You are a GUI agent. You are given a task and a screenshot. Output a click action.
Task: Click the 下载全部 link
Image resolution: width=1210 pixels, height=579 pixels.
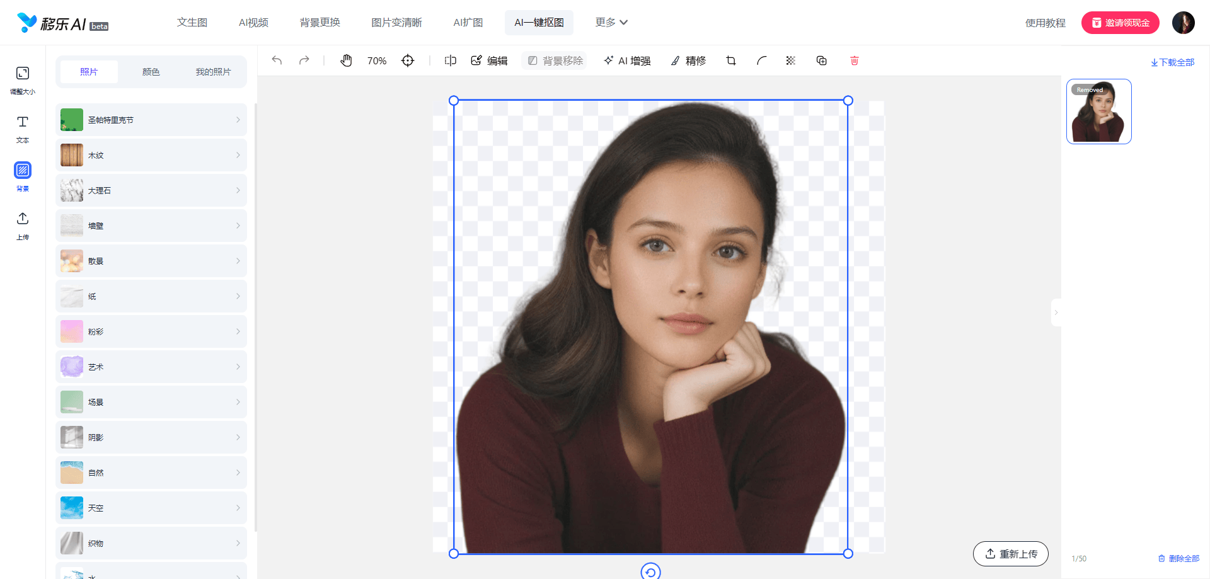point(1172,62)
